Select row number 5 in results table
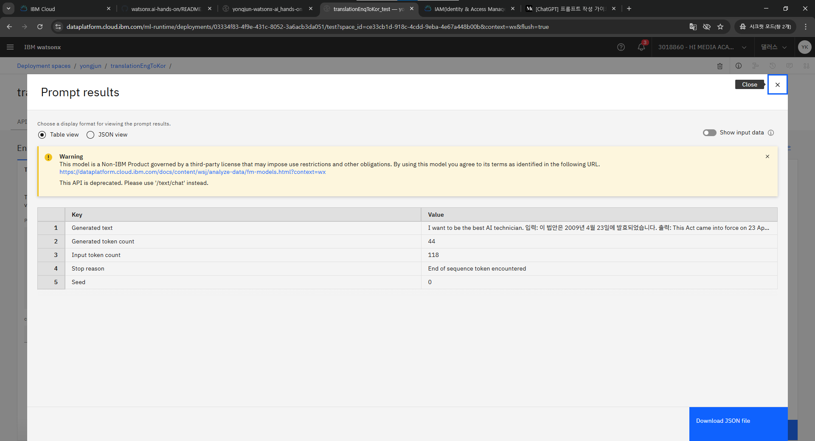 51,282
